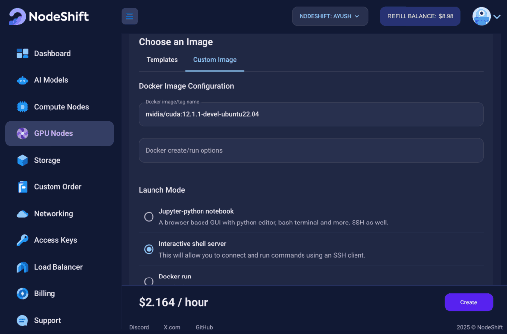
Task: Open Compute Nodes section
Action: pyautogui.click(x=59, y=107)
